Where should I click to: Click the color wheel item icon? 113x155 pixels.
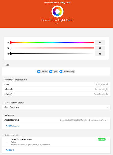tap(57, 11)
